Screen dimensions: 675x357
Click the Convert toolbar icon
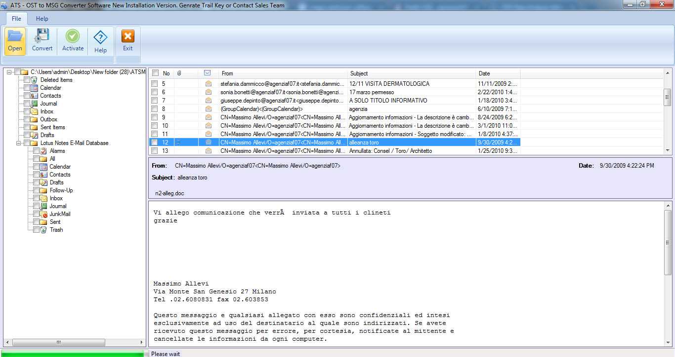(42, 39)
